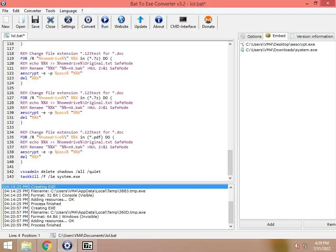Switch to the Version information tab
Image resolution: width=336 pixels, height=252 pixels.
point(312,36)
